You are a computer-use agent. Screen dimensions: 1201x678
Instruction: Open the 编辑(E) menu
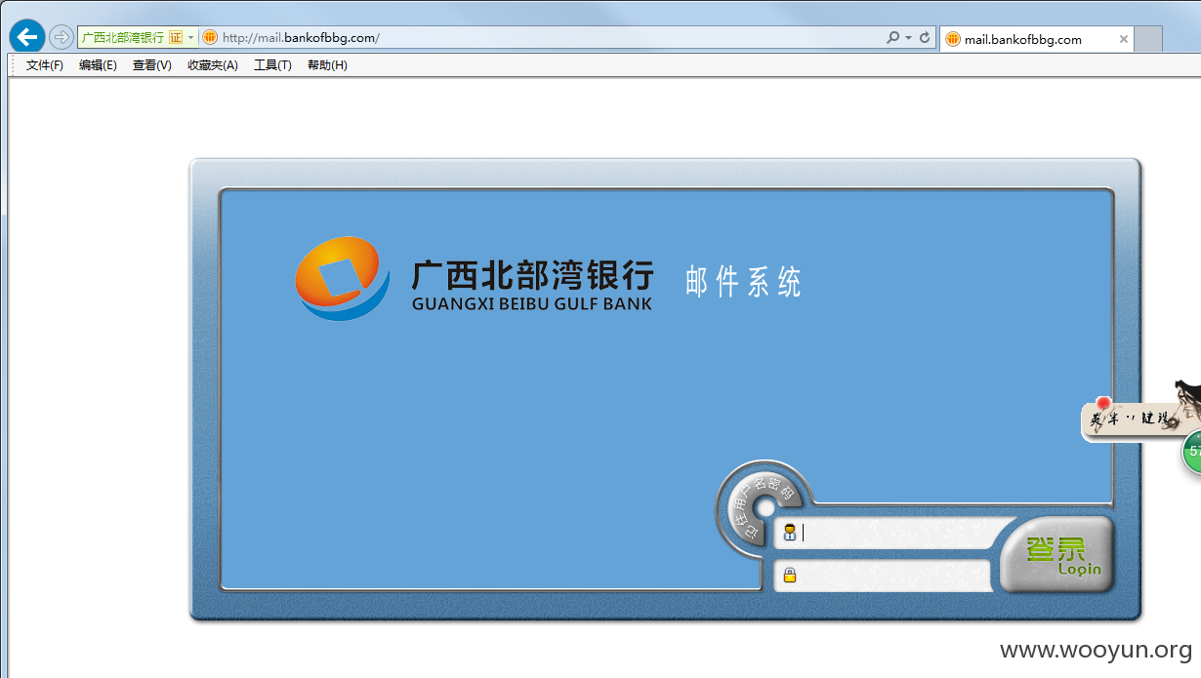98,65
